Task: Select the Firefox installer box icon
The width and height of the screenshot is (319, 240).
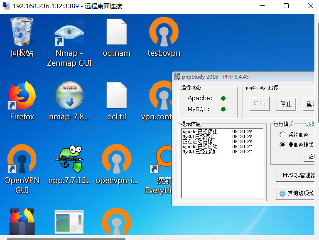Action: 22,223
